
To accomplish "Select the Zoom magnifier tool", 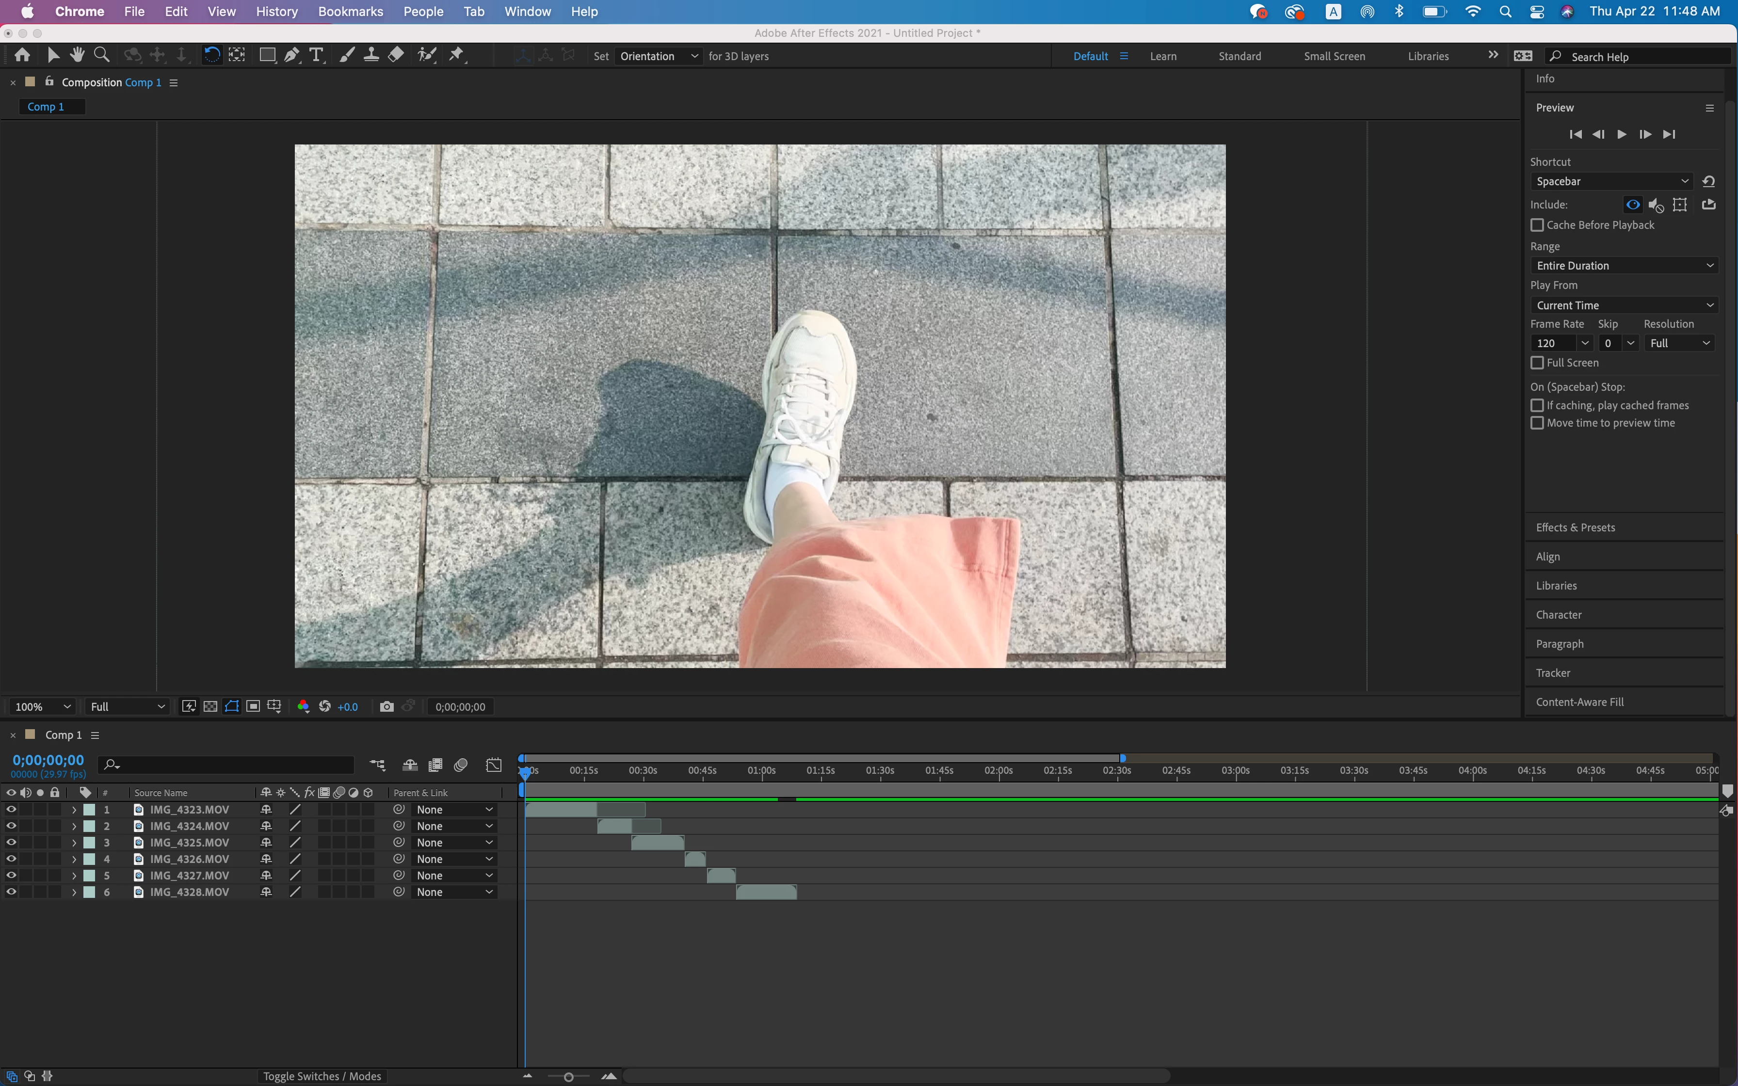I will coord(102,55).
